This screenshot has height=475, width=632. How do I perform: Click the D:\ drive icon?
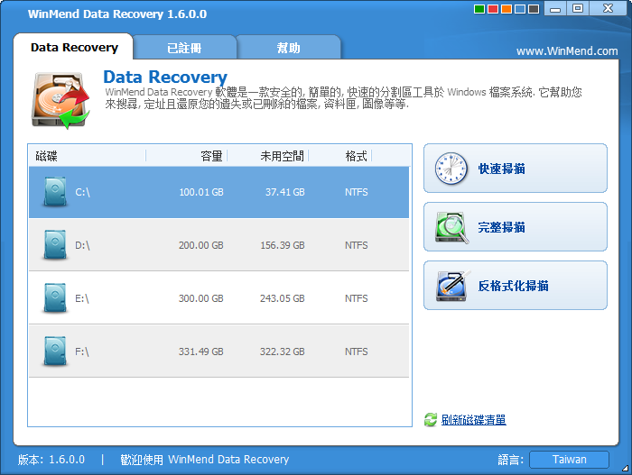55,245
